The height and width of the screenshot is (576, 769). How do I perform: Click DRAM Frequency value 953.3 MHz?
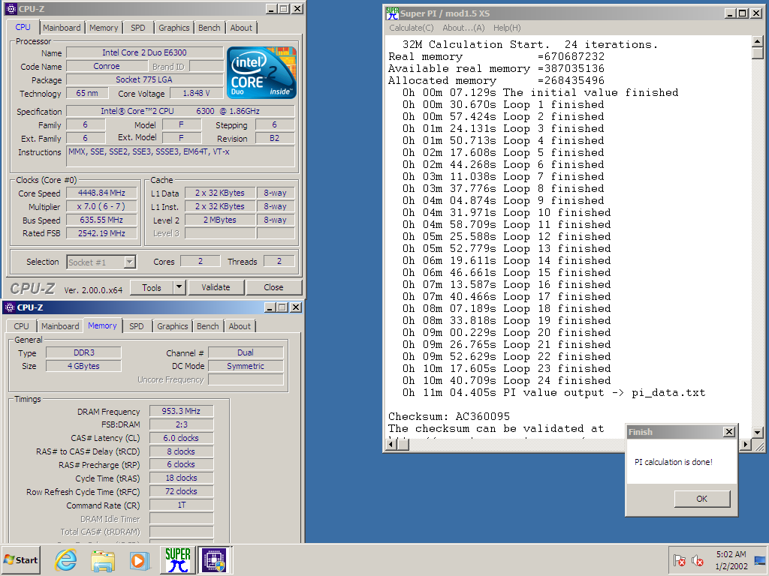(182, 411)
